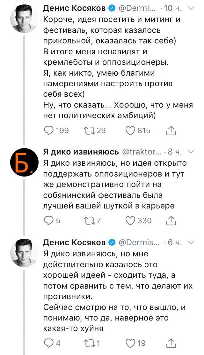Retweet the last tweet with 1 retweet
The image size is (204, 355).
click(88, 343)
